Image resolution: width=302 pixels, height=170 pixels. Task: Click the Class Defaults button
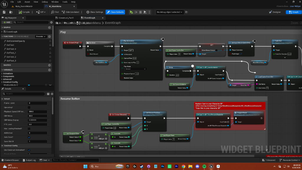pyautogui.click(x=115, y=12)
